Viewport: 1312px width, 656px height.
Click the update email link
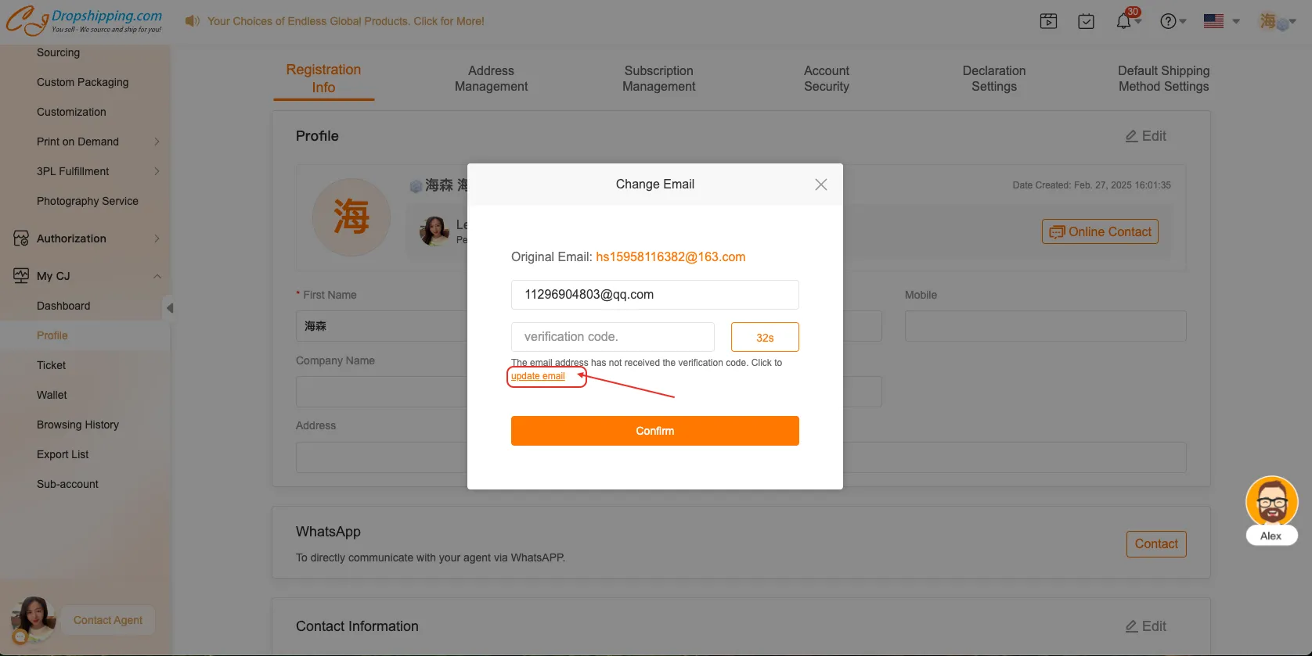pos(538,376)
